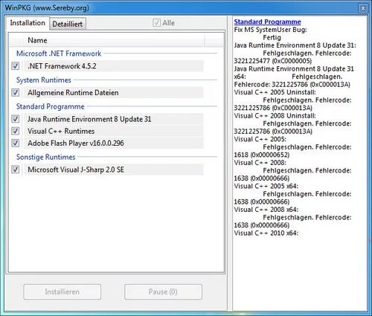Viewport: 372px width, 316px height.
Task: Select the Visual C++ Runtimes row text
Action: (x=61, y=131)
